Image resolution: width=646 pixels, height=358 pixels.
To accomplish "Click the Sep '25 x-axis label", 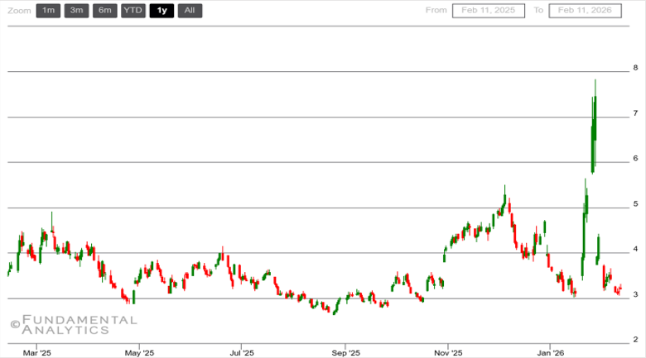I will pyautogui.click(x=345, y=351).
